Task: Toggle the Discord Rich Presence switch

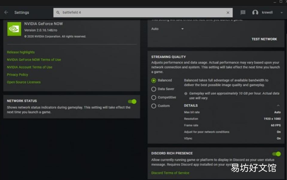Action: pyautogui.click(x=276, y=154)
